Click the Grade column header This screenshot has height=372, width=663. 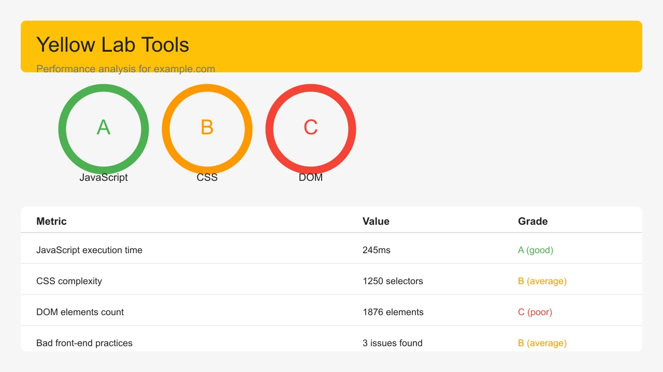point(533,221)
